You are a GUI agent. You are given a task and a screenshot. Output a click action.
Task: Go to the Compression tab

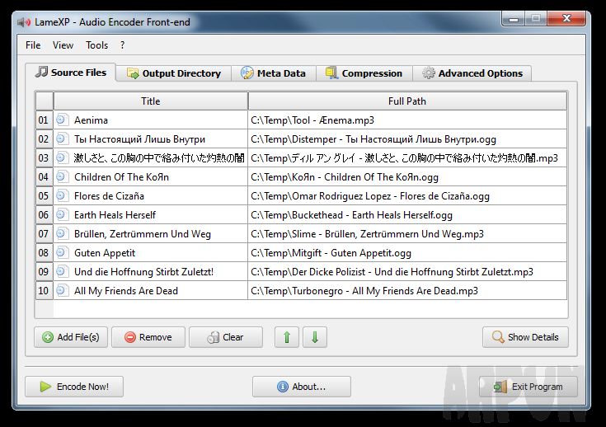pyautogui.click(x=364, y=73)
